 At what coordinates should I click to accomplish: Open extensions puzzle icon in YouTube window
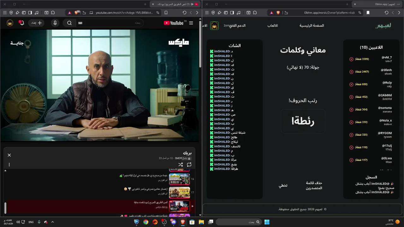(x=53, y=13)
